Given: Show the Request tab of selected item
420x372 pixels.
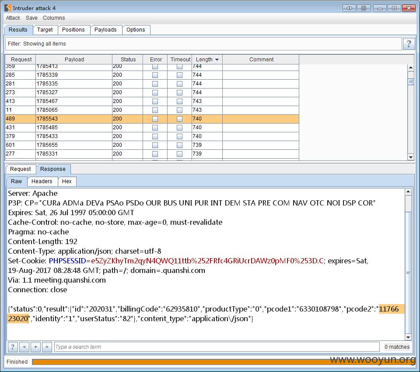Looking at the screenshot, I should pyautogui.click(x=21, y=169).
